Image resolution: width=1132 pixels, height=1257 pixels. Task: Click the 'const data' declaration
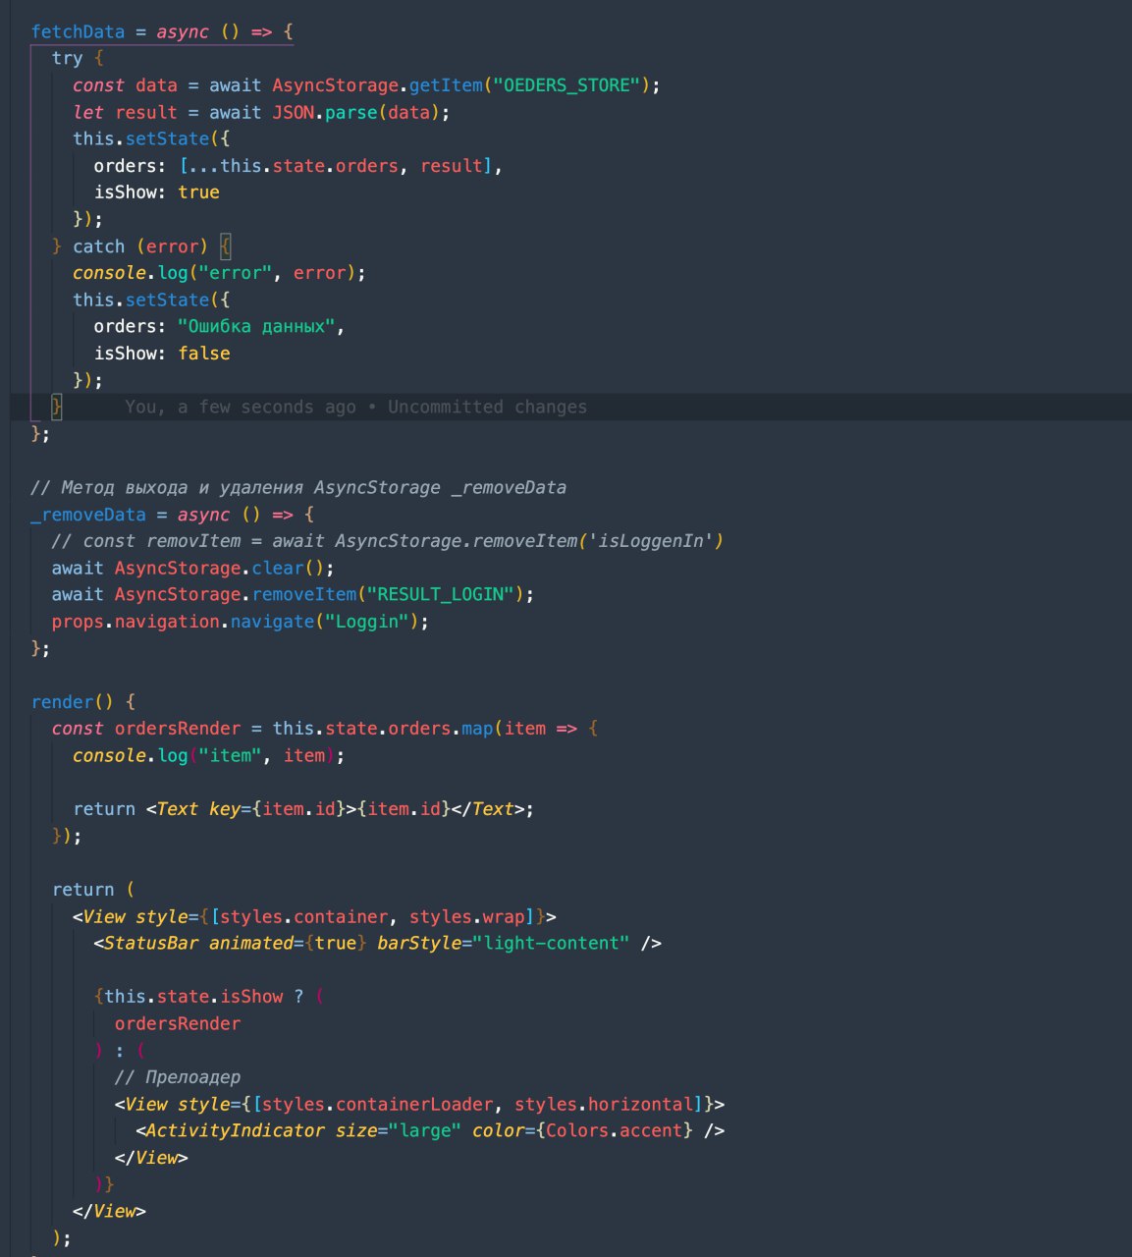coord(125,85)
